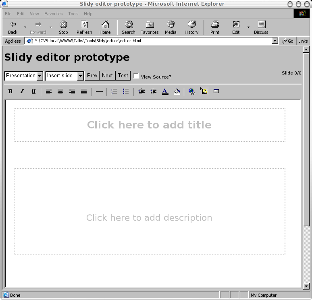Open the address bar history dropdown

click(x=275, y=41)
